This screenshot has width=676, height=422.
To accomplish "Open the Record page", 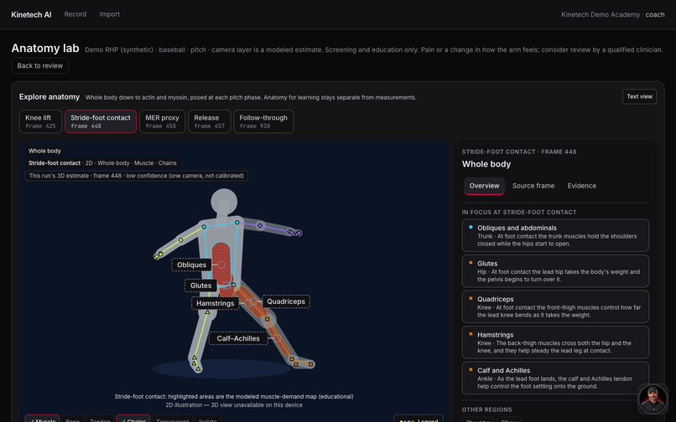I will tap(75, 14).
